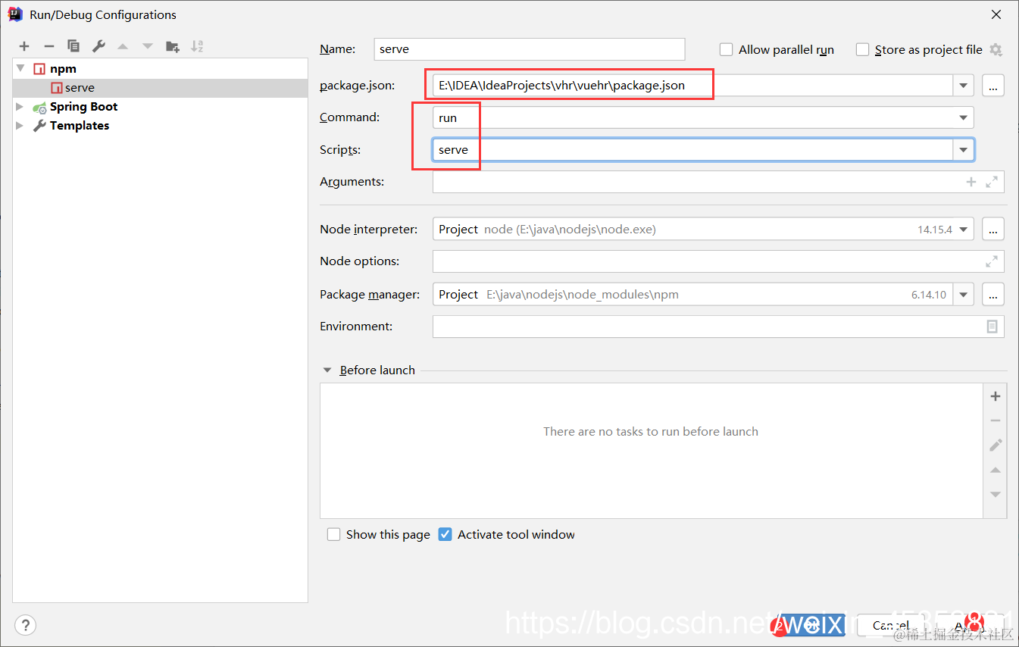Collapse the Before launch section
The width and height of the screenshot is (1019, 647).
(x=327, y=370)
